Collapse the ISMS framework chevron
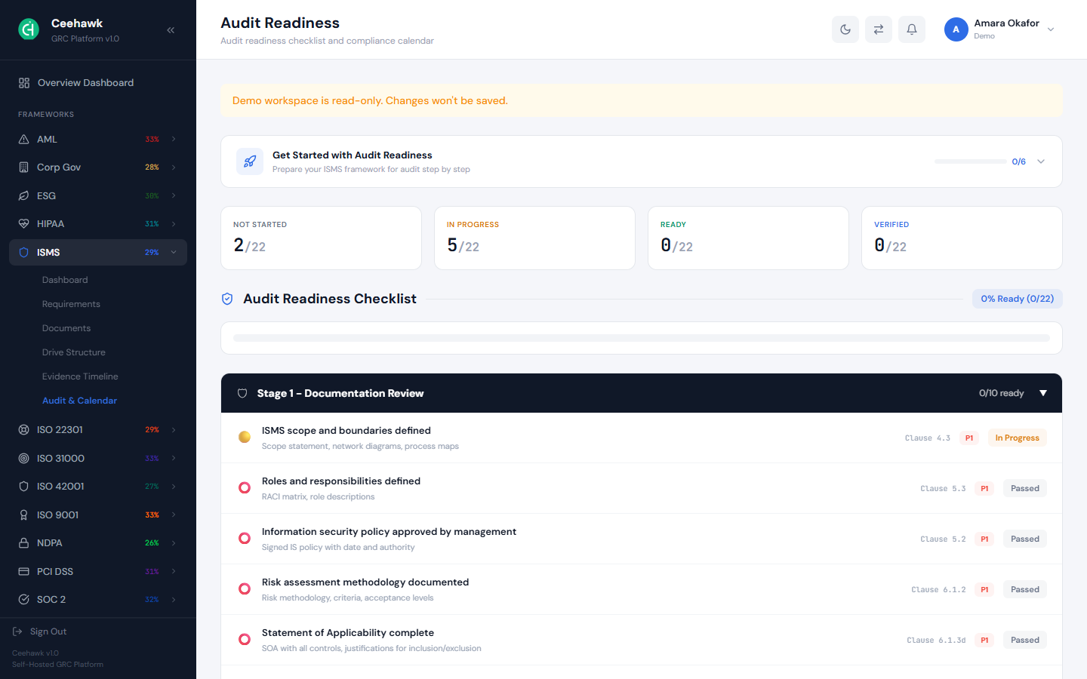The height and width of the screenshot is (679, 1087). (x=174, y=253)
